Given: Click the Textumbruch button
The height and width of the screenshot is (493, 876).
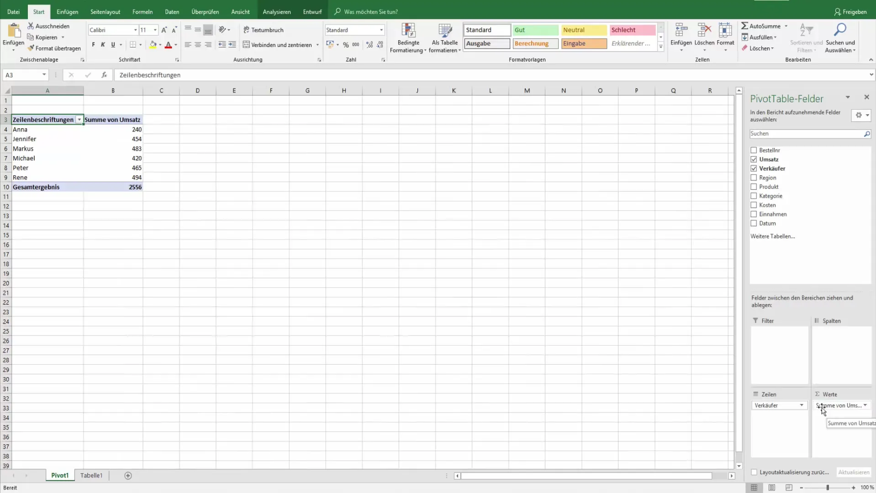Looking at the screenshot, I should point(264,30).
